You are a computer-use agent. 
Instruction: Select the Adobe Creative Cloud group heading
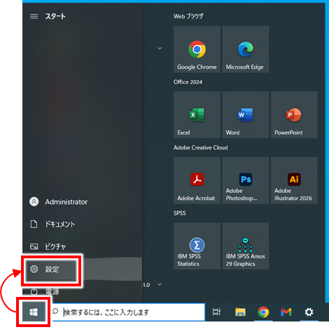click(201, 147)
